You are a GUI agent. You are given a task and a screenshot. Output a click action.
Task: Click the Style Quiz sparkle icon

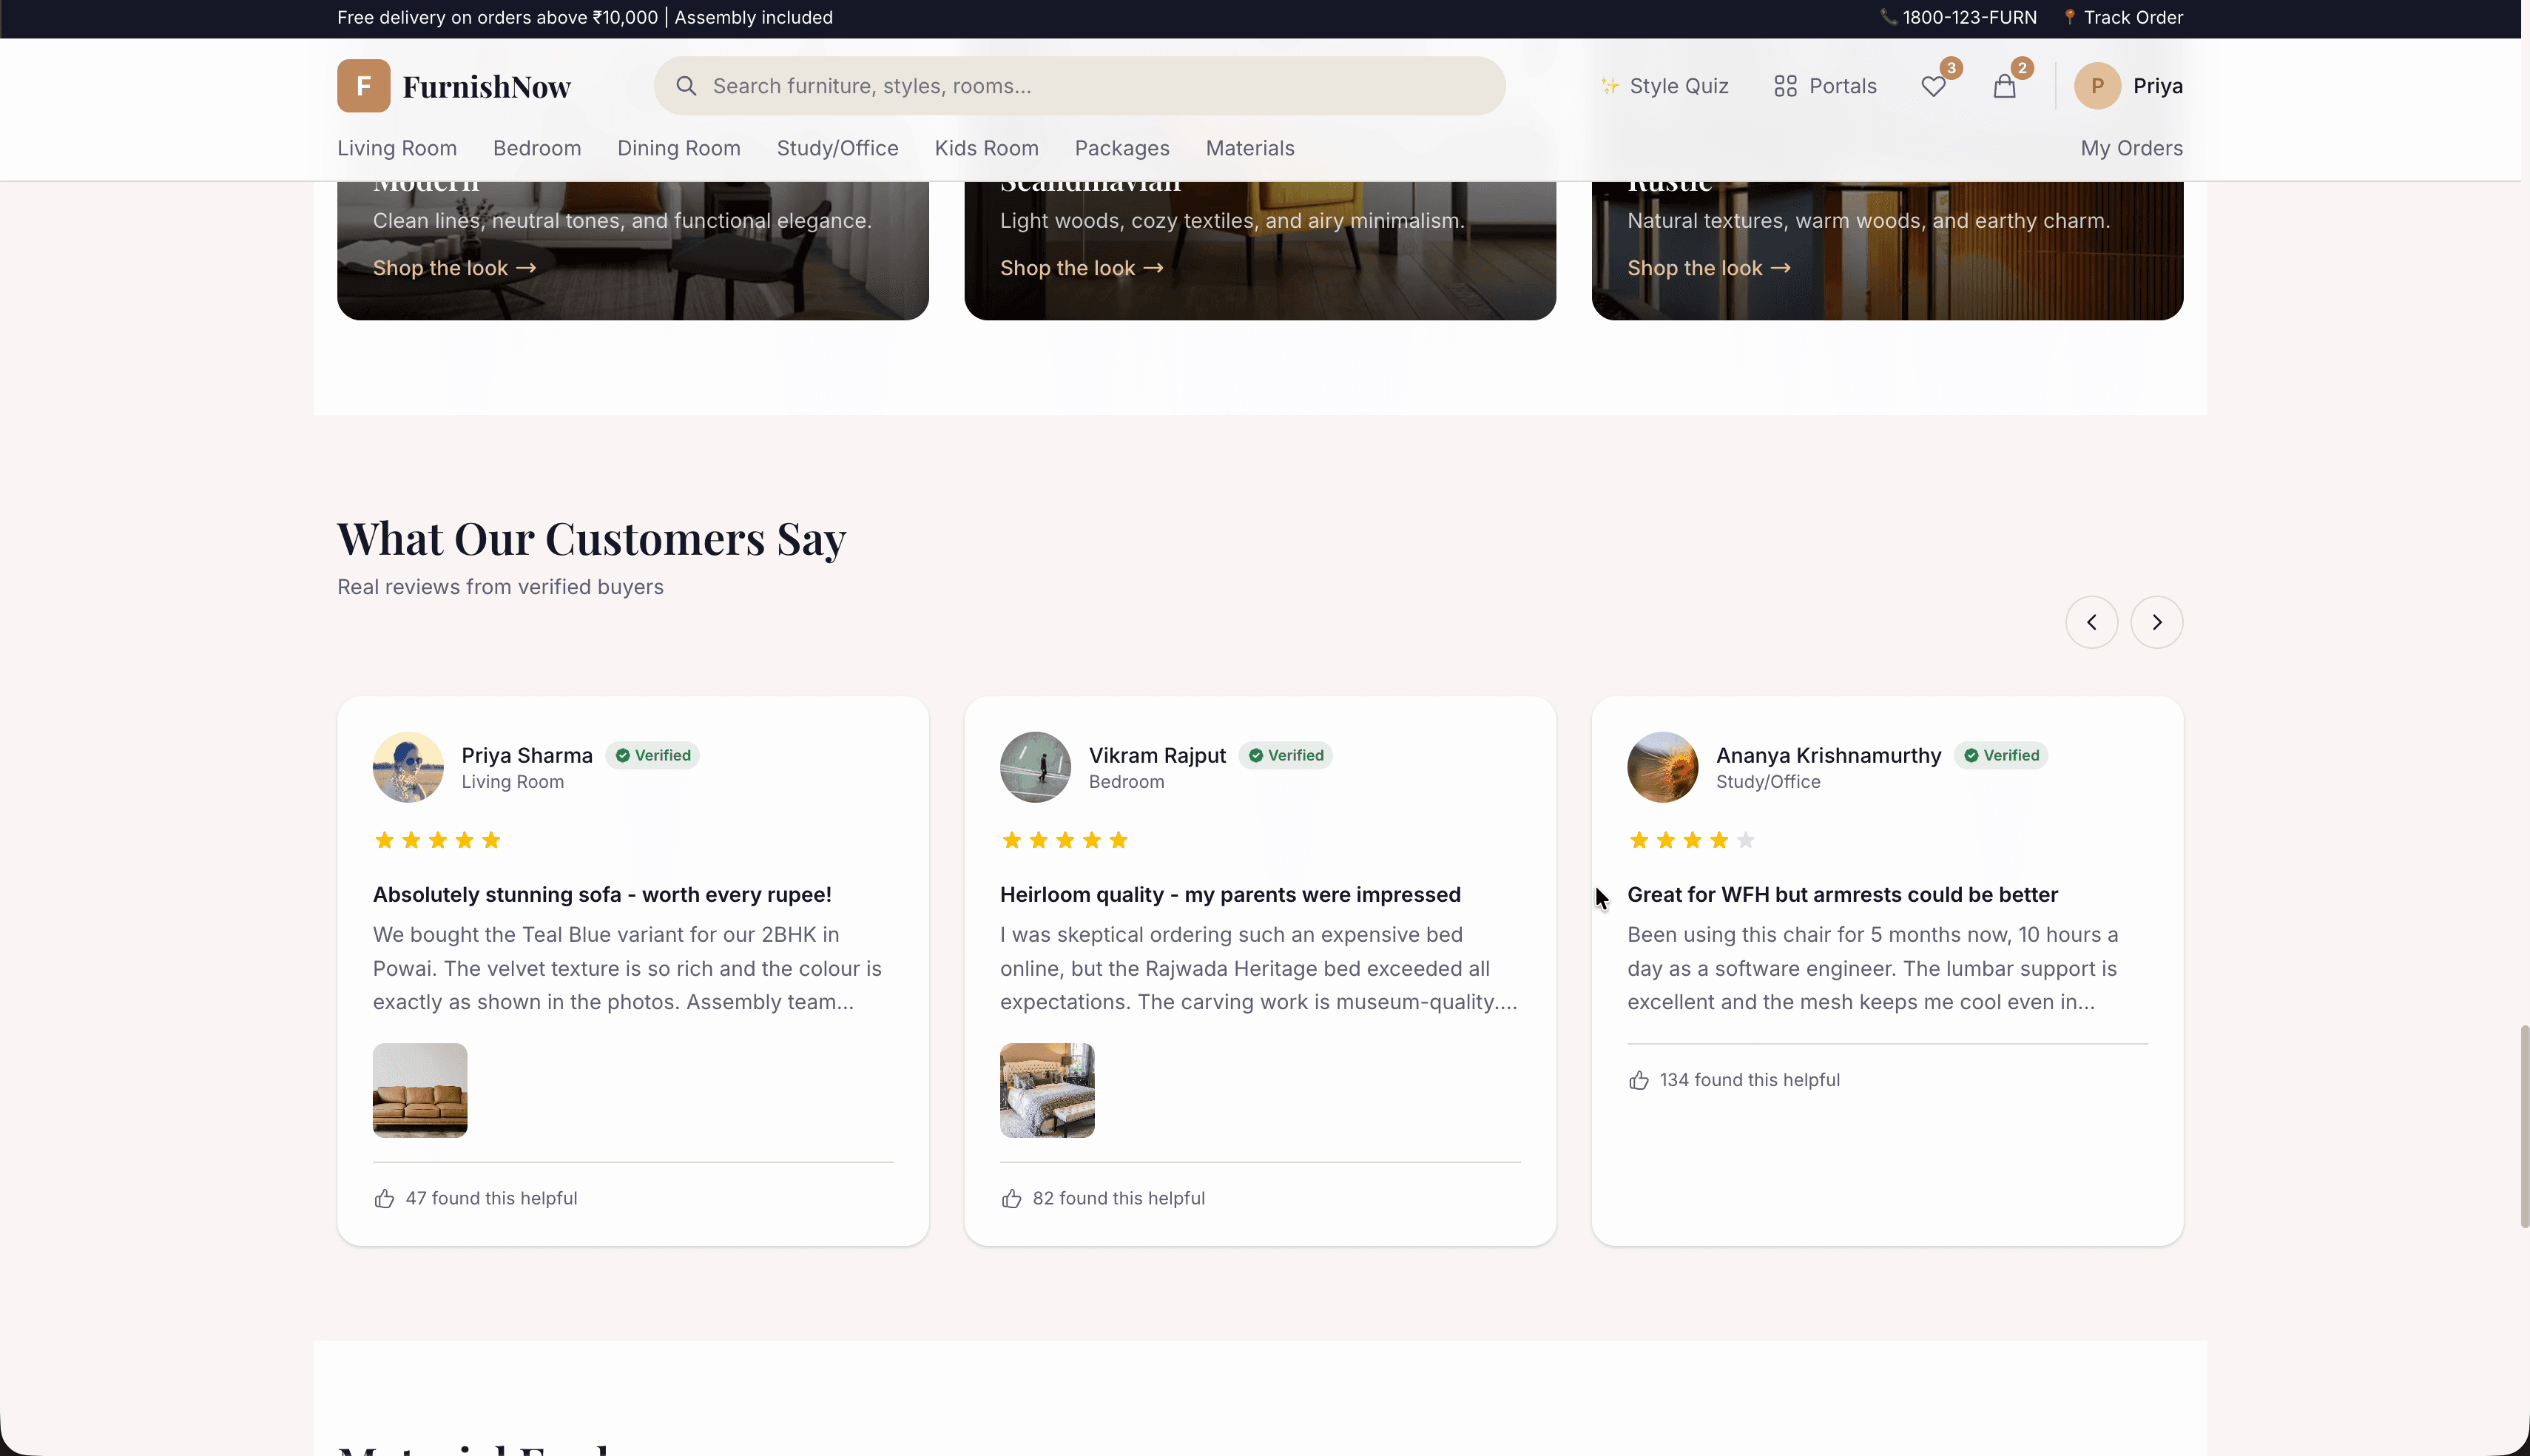1610,86
